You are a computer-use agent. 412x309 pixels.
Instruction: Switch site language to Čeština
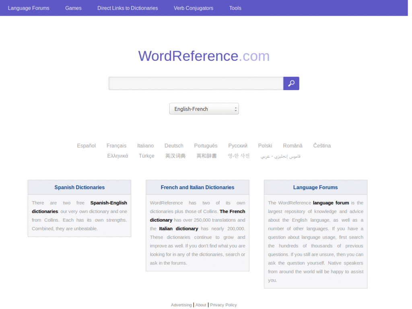click(322, 146)
